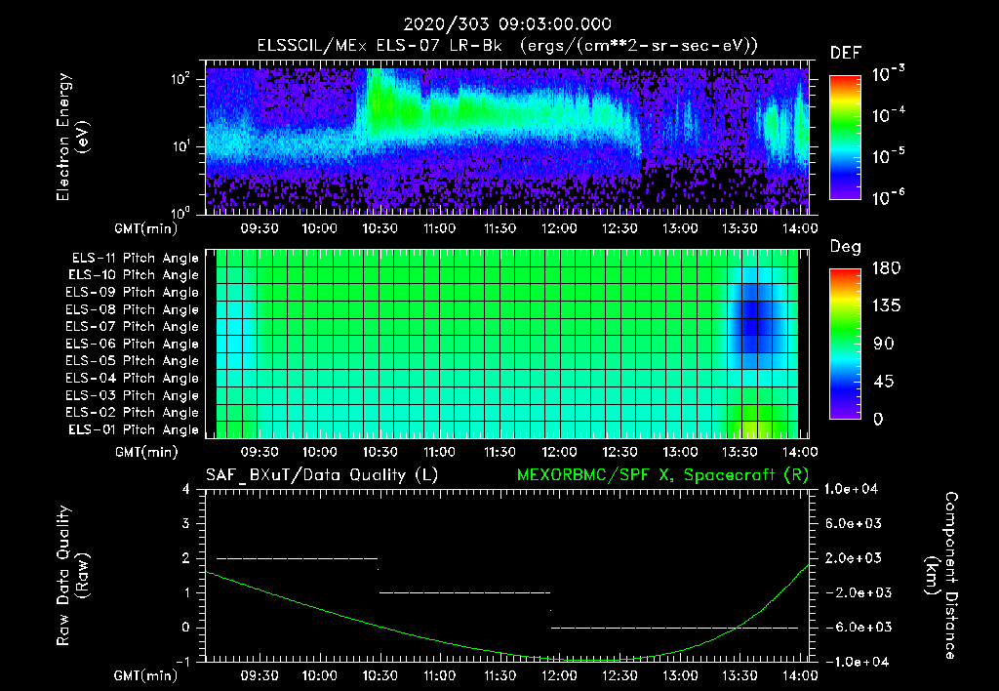Click the plot title timestamp 2020/303 09:03:00.000
Screen dimensions: 999x691
(x=507, y=24)
